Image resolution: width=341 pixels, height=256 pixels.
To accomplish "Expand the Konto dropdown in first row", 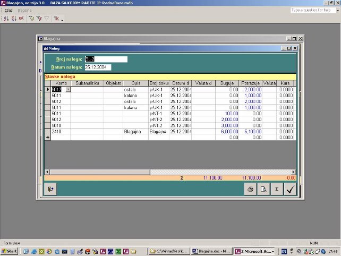I will [68, 90].
